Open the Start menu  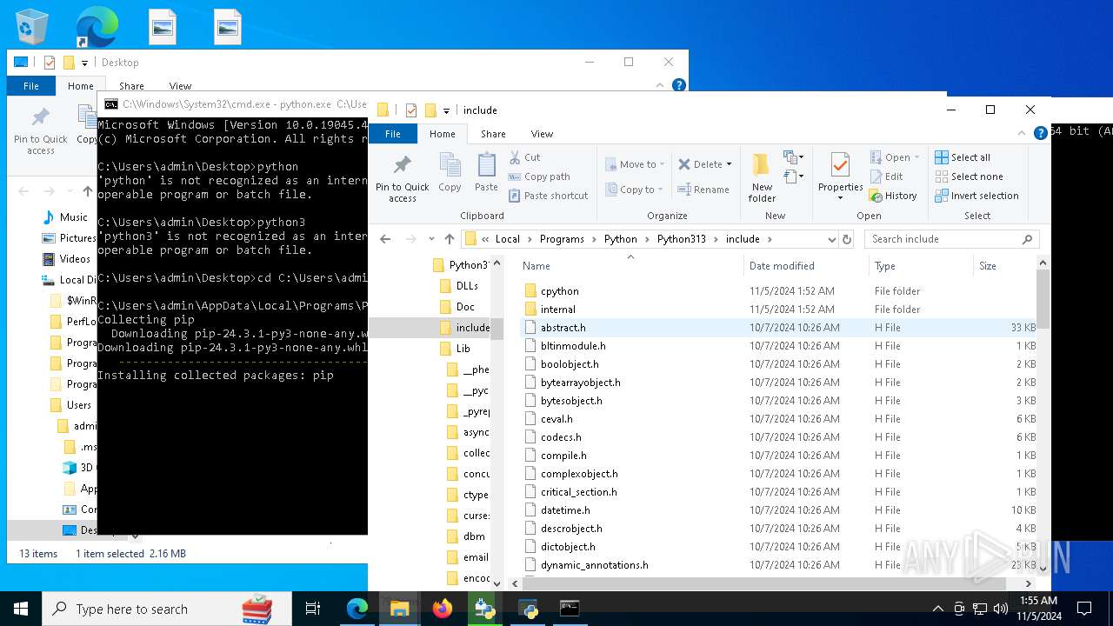pos(21,609)
